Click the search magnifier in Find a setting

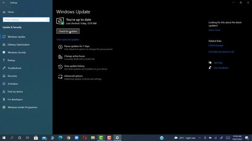point(47,20)
